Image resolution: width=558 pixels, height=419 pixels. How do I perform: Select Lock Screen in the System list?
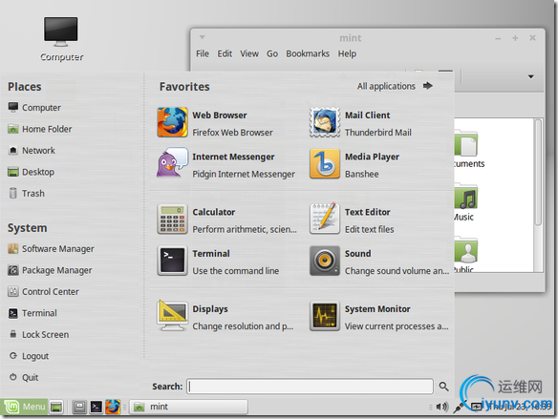tap(38, 334)
